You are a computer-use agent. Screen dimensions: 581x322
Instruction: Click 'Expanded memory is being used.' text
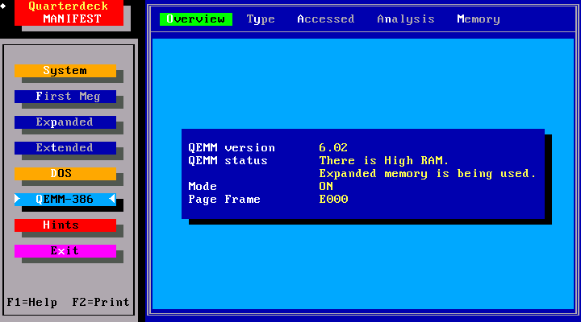point(428,174)
